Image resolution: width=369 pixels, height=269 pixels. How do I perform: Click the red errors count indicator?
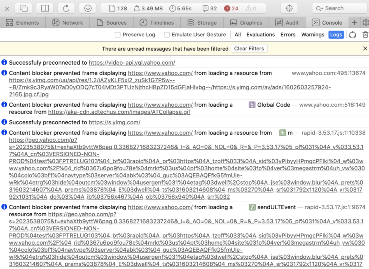pos(231,8)
